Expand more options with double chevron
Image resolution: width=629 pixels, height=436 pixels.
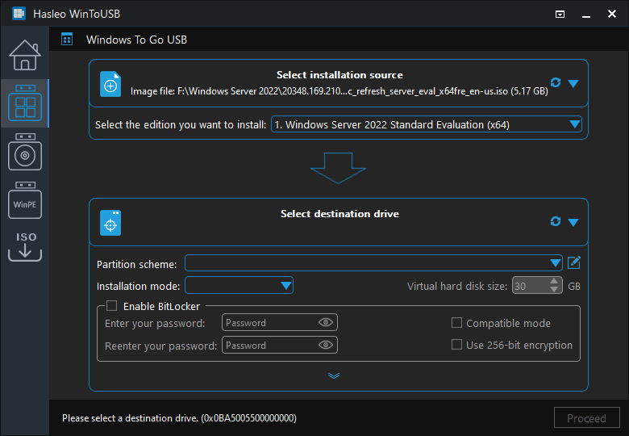point(334,375)
